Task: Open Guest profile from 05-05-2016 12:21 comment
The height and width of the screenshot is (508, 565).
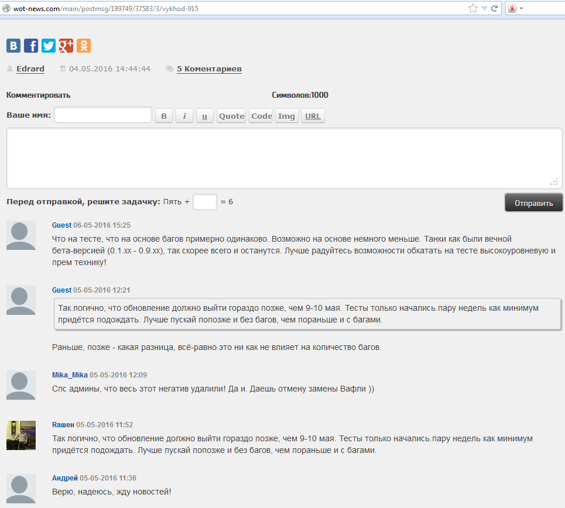Action: 61,290
